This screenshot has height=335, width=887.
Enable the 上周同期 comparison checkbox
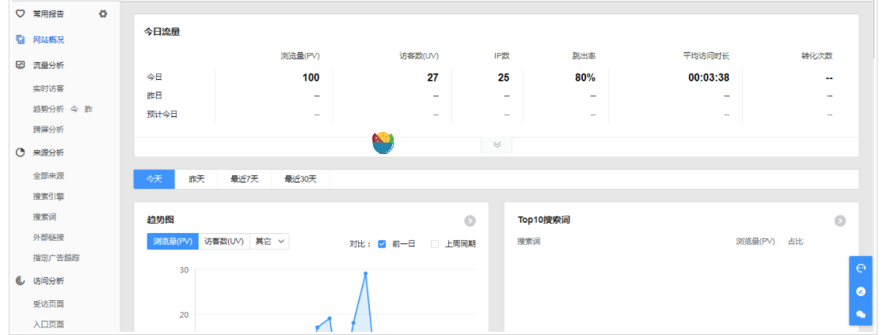click(x=435, y=243)
